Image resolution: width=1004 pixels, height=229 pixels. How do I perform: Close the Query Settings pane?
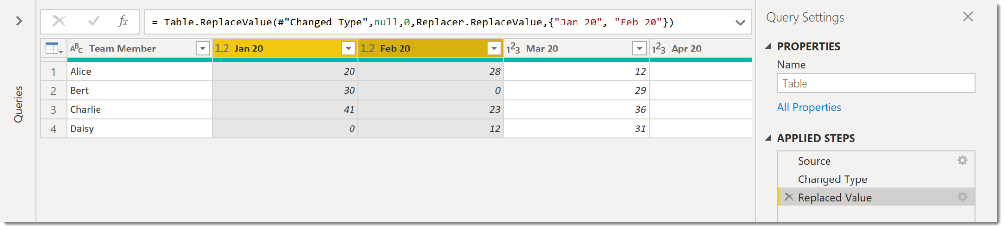click(968, 17)
